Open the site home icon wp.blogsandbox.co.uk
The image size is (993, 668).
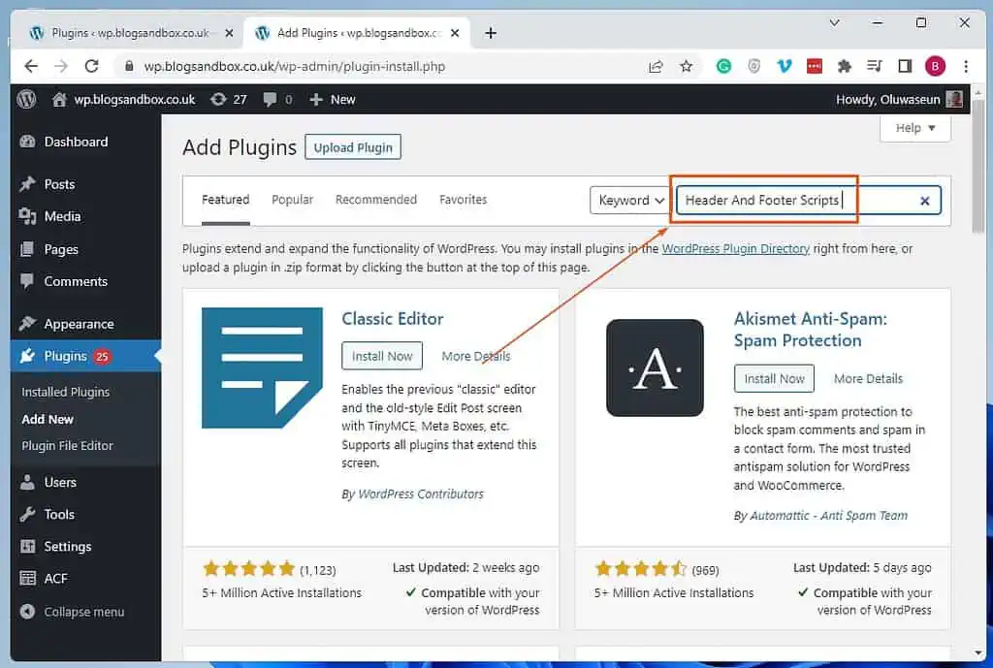[59, 100]
